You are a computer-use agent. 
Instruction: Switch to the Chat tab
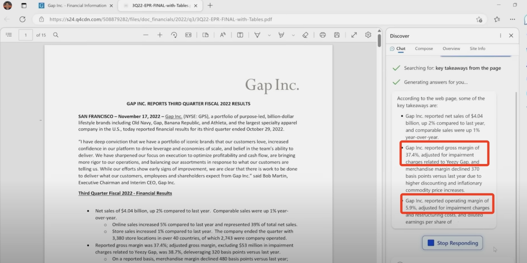point(398,49)
